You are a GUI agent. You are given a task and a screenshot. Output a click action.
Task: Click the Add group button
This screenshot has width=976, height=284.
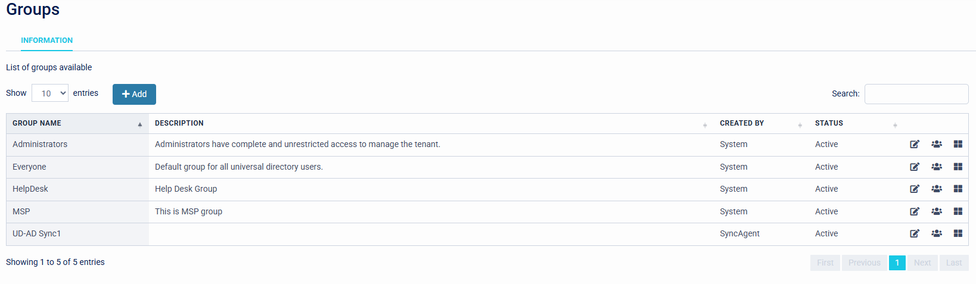pyautogui.click(x=134, y=94)
